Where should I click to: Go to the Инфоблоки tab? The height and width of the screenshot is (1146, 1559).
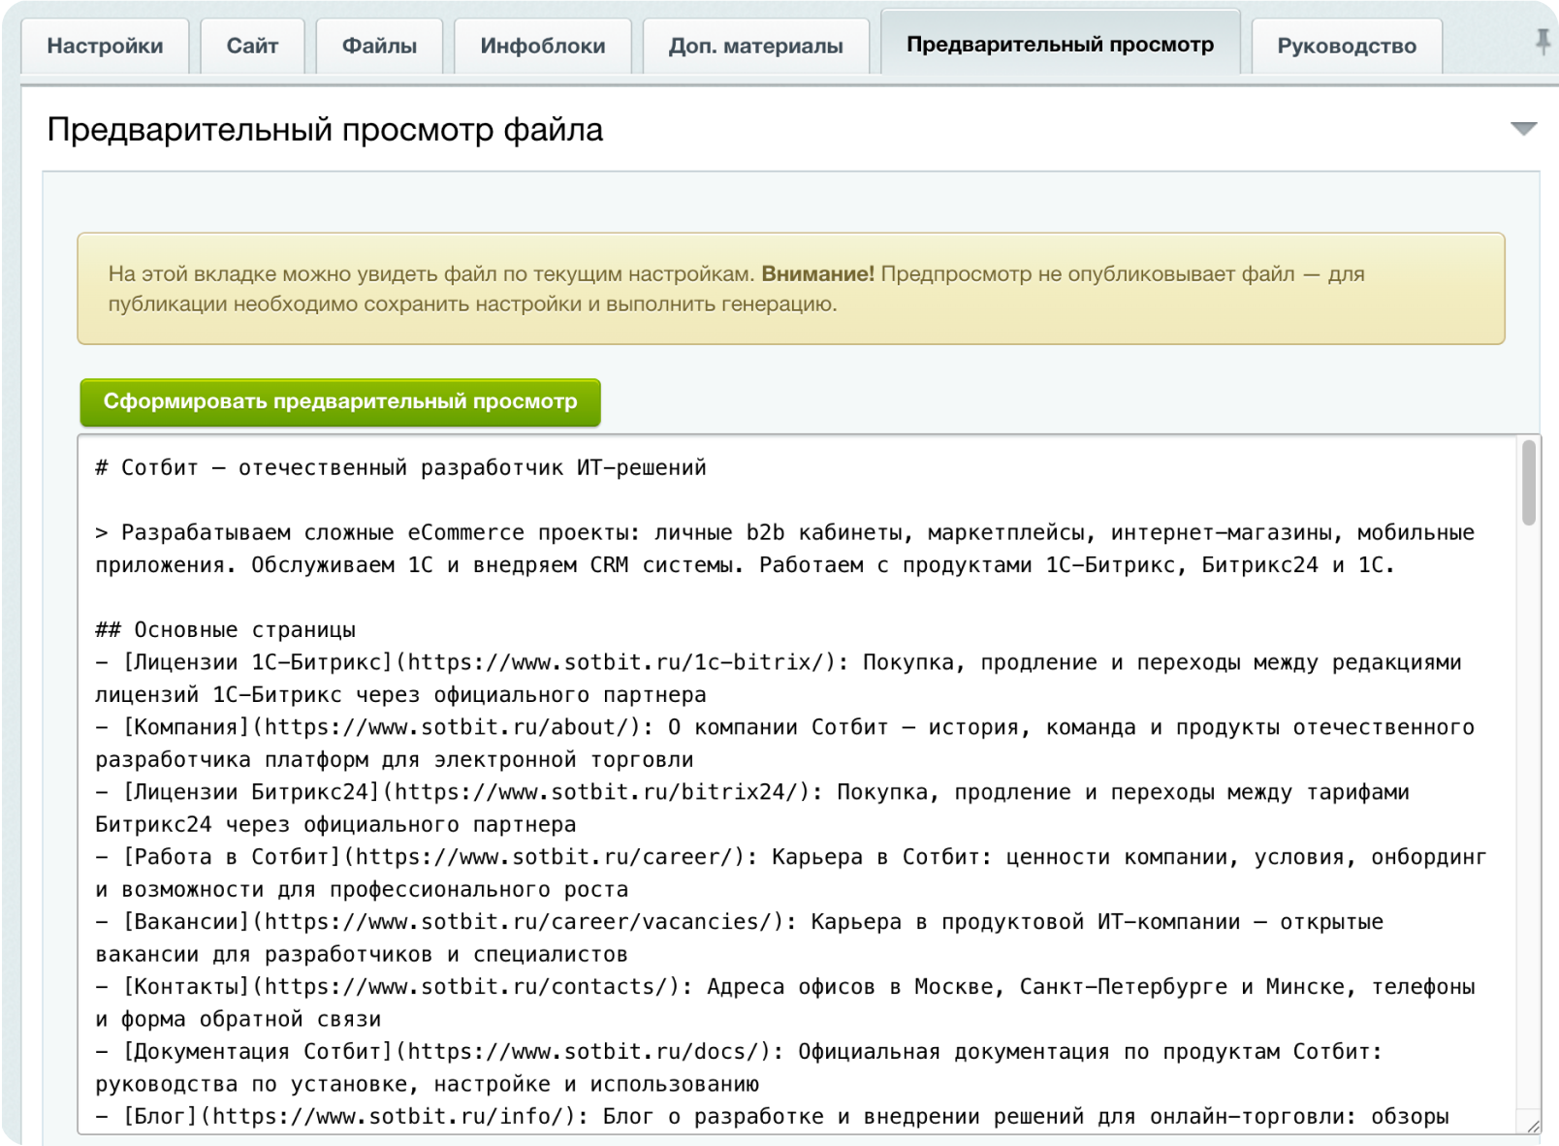click(x=541, y=45)
